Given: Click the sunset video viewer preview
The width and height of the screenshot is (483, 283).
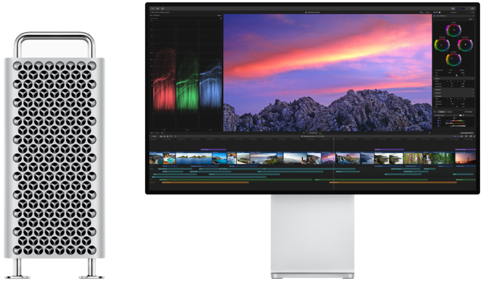Looking at the screenshot, I should pyautogui.click(x=327, y=72).
